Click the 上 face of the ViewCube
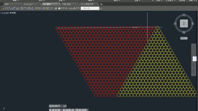 (x=184, y=23)
